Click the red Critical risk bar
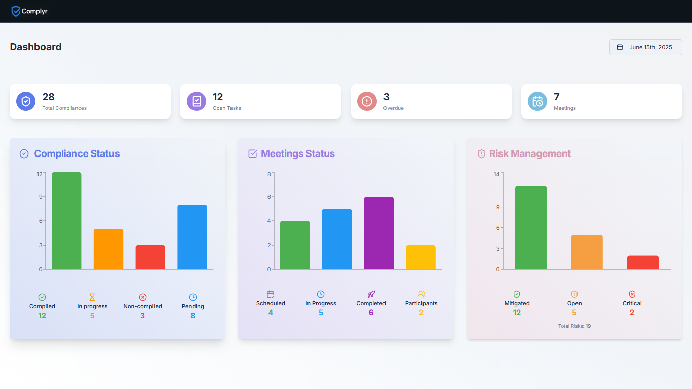 click(x=643, y=262)
